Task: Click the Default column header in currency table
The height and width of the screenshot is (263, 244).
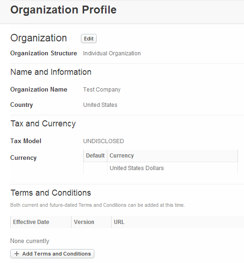Action: [95, 156]
